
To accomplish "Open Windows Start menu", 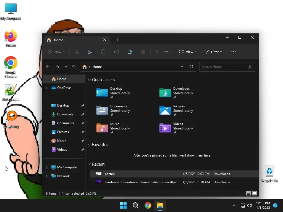I will coord(124,205).
